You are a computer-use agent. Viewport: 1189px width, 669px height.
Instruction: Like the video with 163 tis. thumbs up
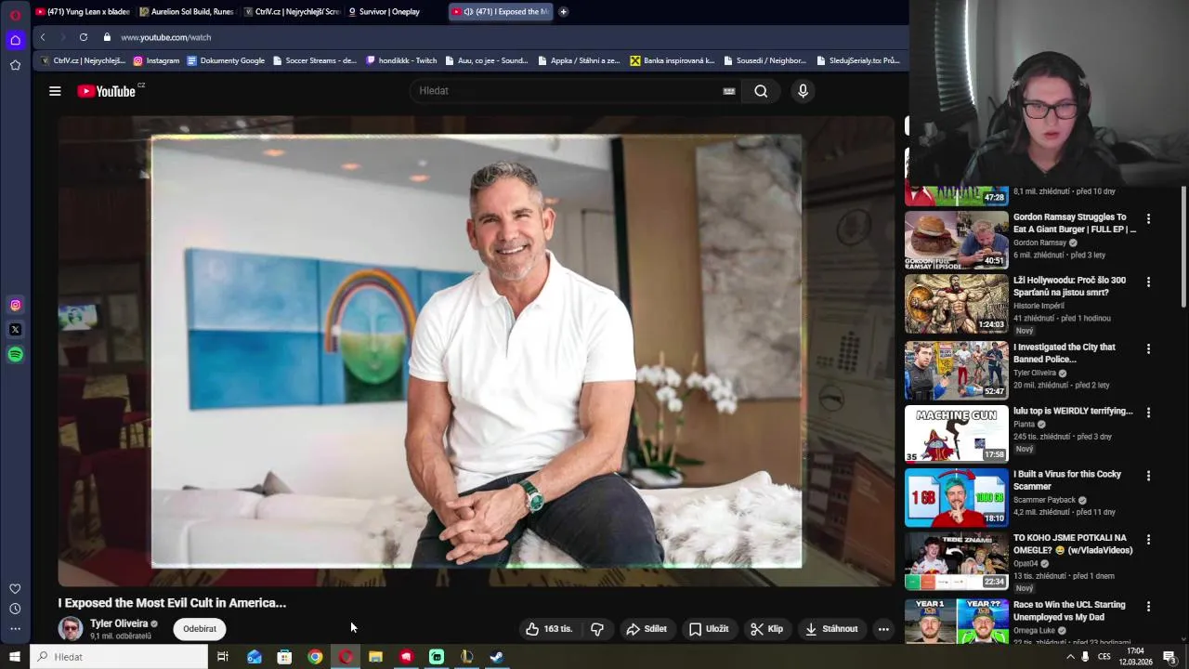(x=549, y=629)
